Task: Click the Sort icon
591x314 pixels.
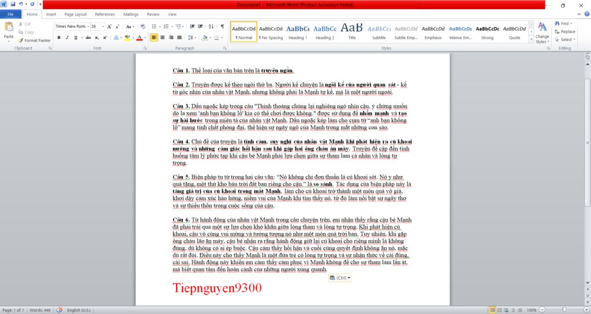Action: click(211, 27)
